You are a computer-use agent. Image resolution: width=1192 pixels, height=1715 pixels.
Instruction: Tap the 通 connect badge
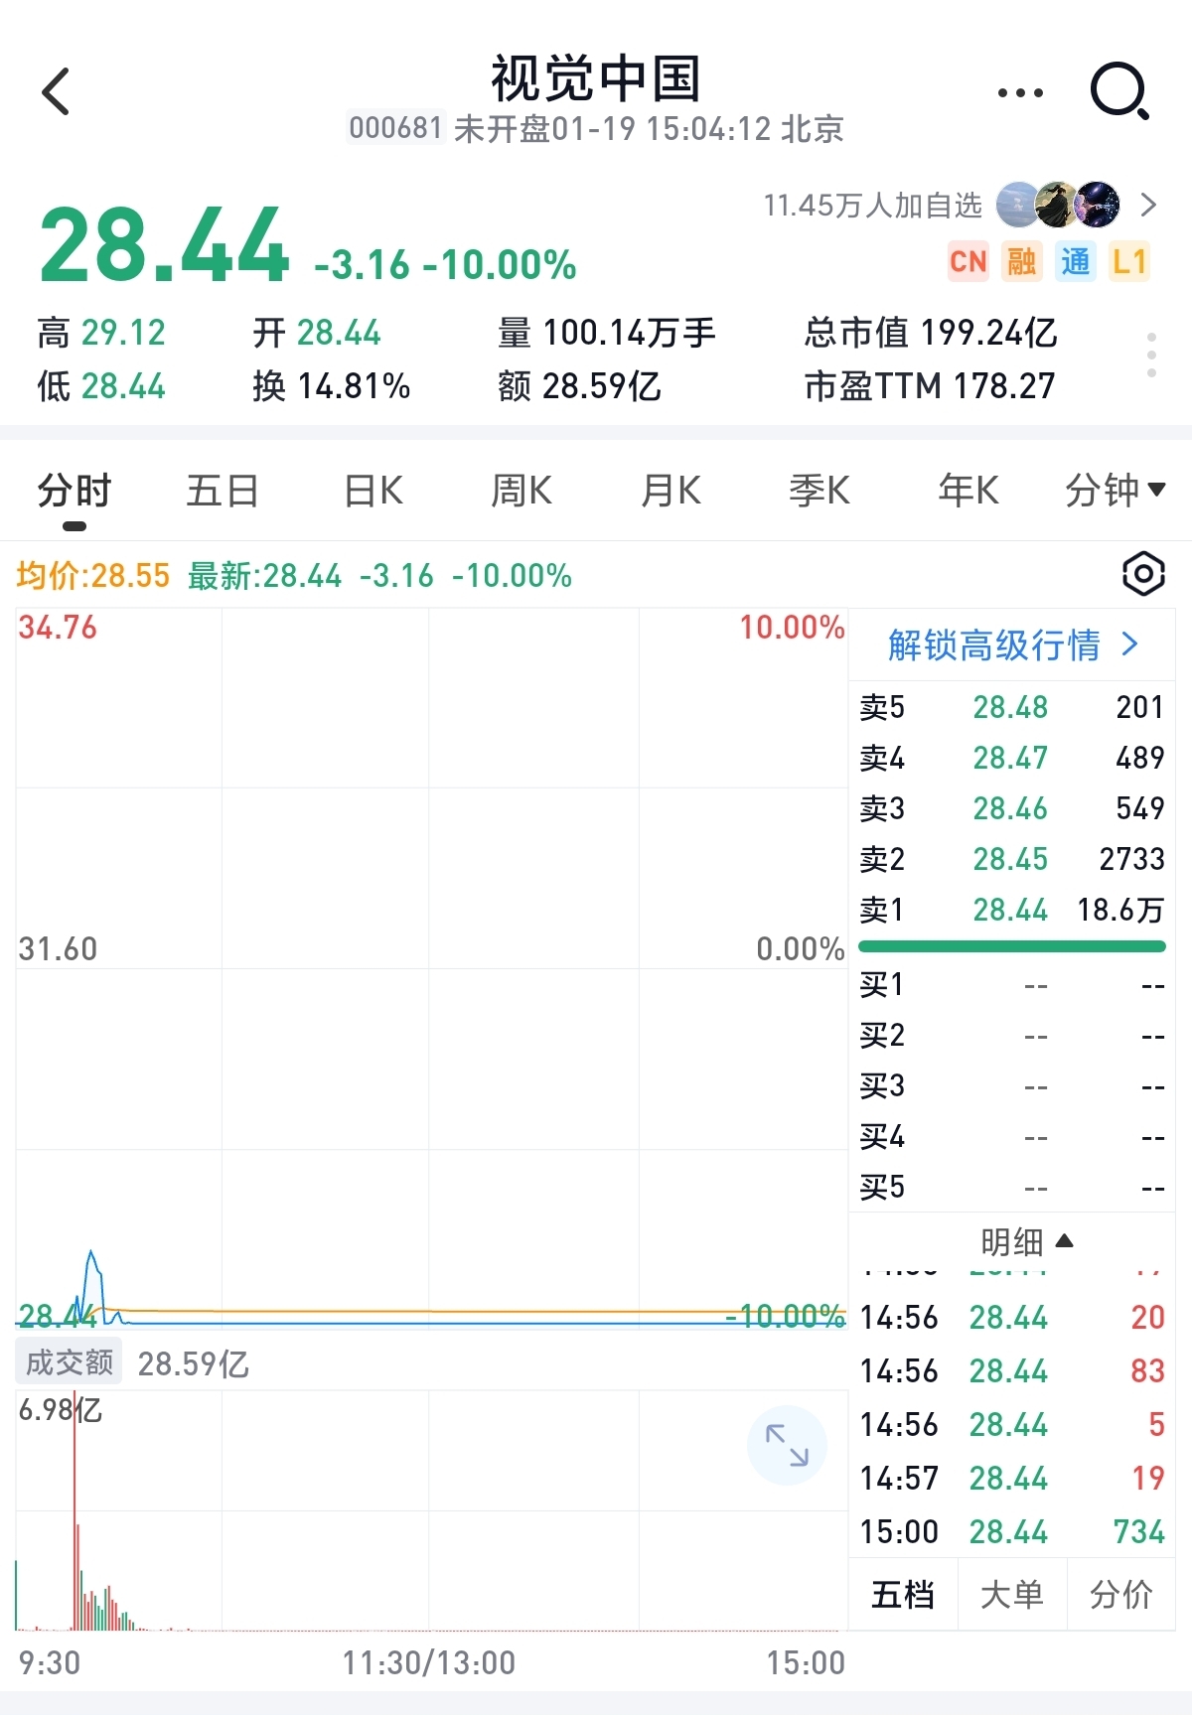point(1075,261)
